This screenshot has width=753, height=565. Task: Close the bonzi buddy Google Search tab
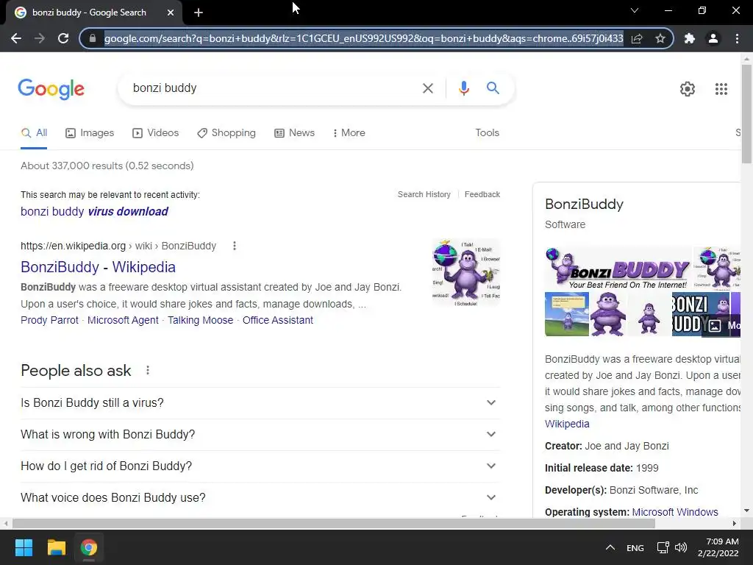tap(171, 13)
